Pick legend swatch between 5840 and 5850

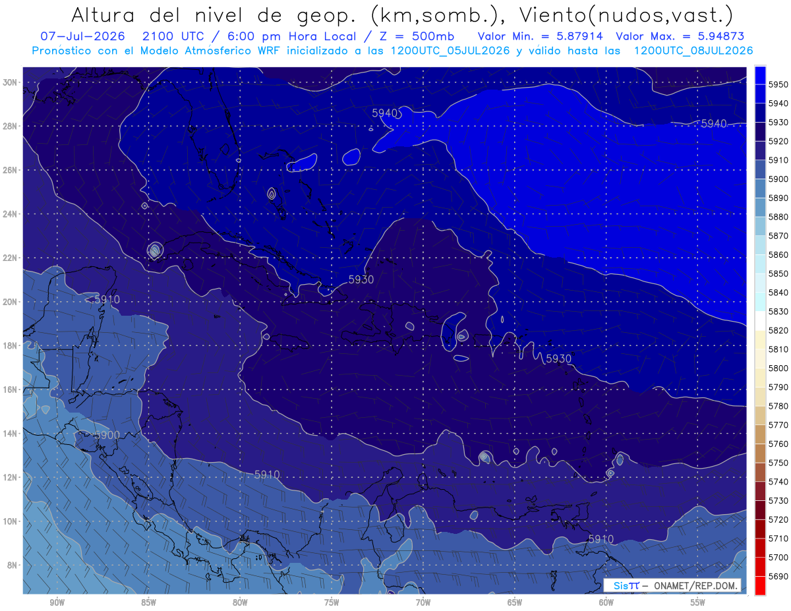pyautogui.click(x=760, y=283)
